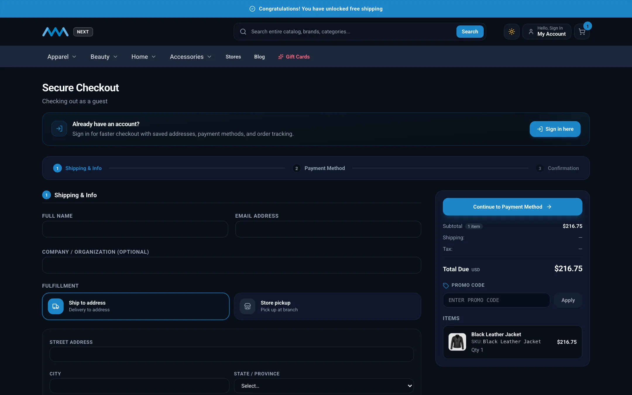
Task: Open the shopping cart icon
Action: (582, 32)
